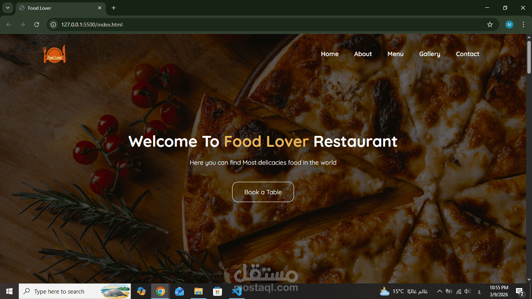Open the Mail app in the taskbar
Screen dimensions: 532x299
[x=179, y=291]
